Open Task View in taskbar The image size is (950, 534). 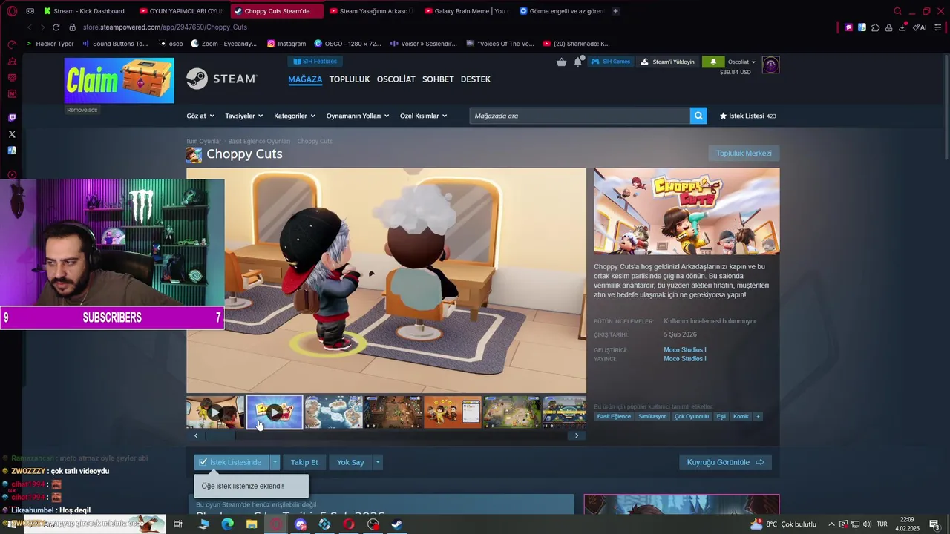click(178, 524)
